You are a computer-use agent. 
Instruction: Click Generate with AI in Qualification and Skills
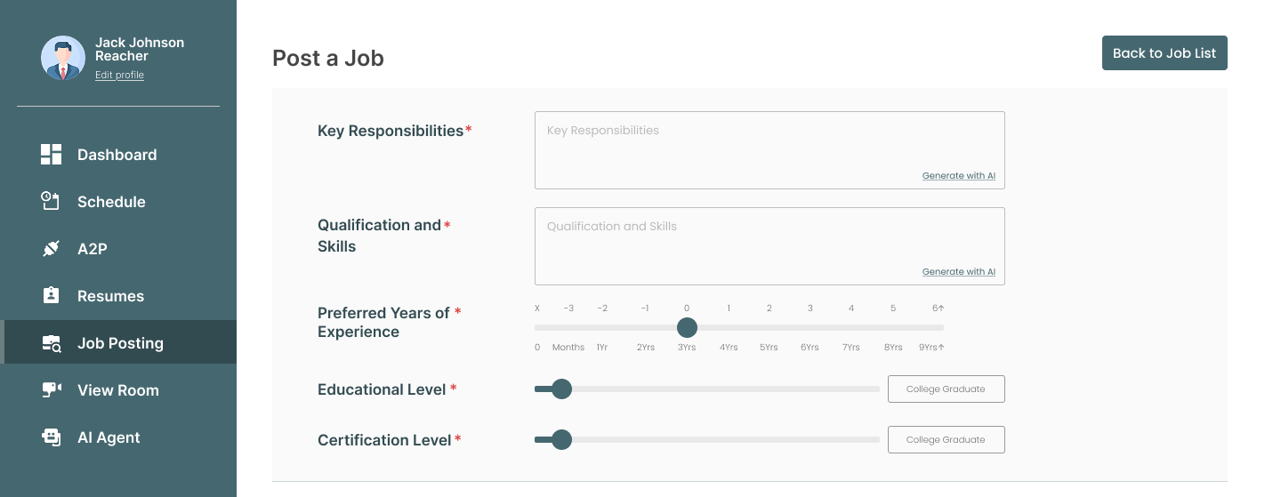tap(958, 272)
